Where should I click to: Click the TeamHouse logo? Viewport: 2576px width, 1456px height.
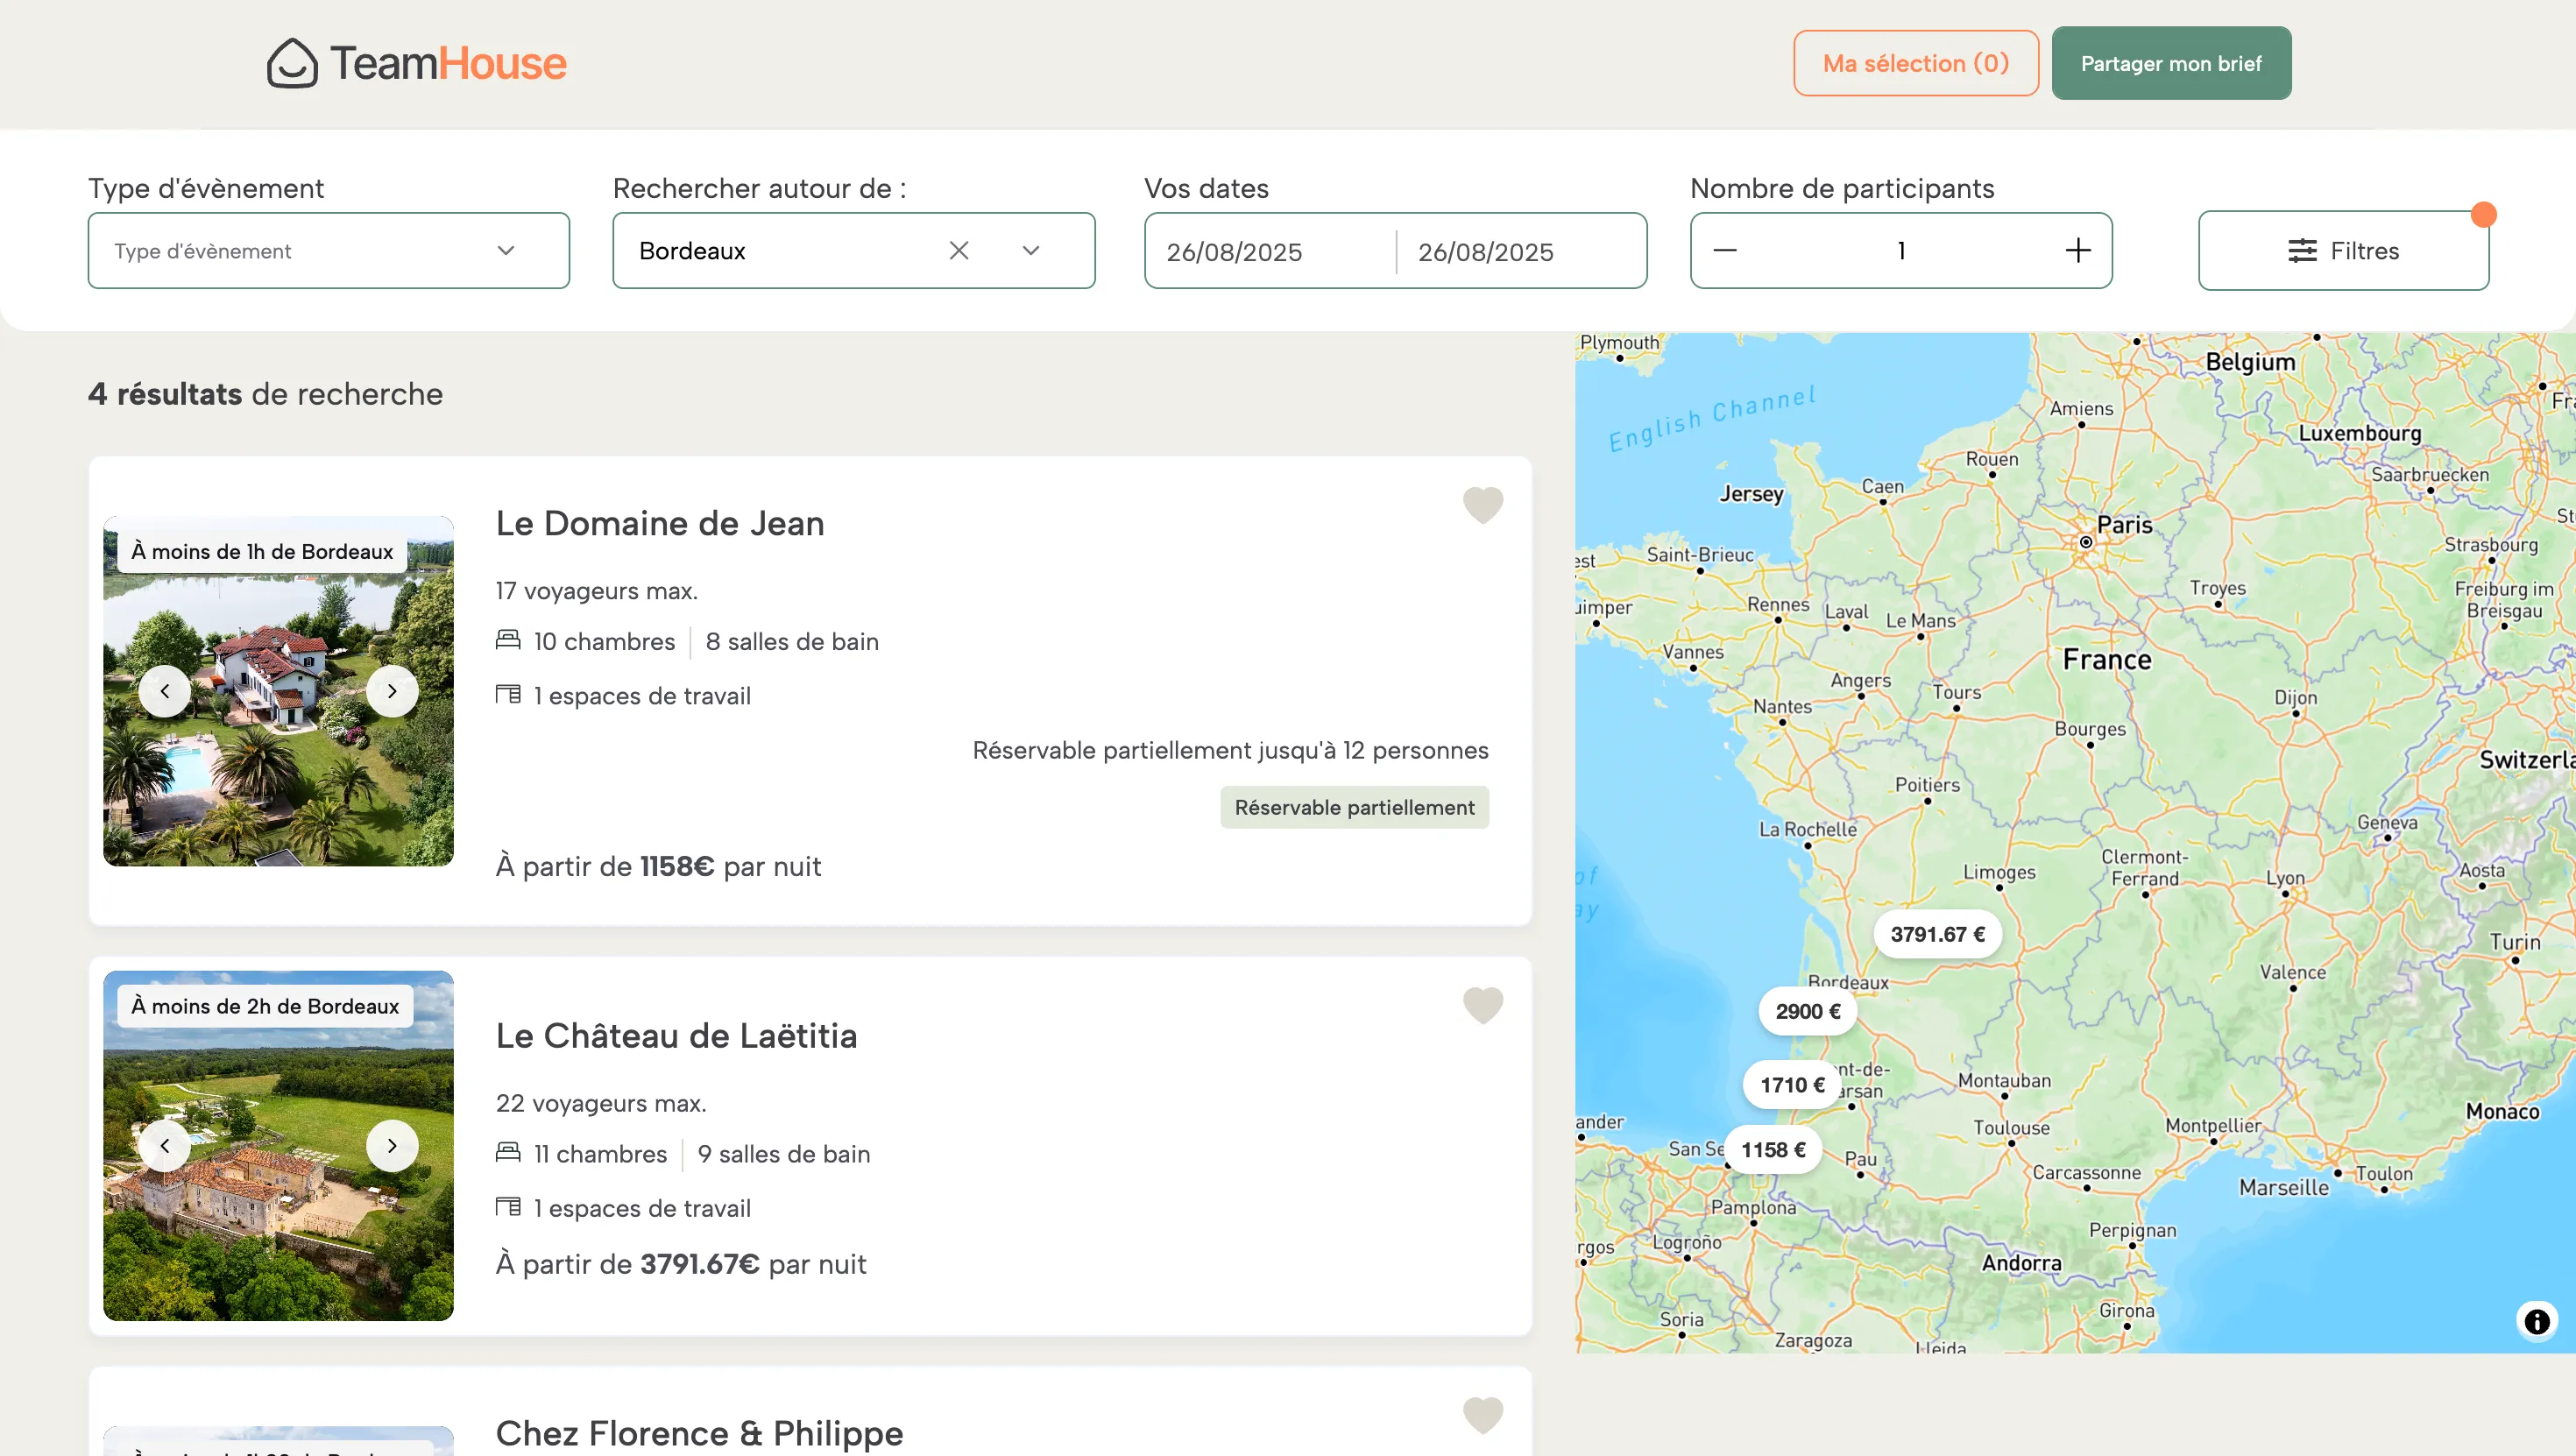point(416,63)
